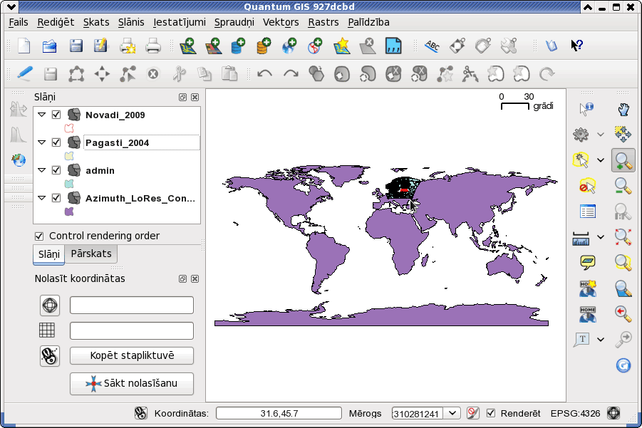Screen dimensions: 642x428
Task: Click the Zoom Last red arrow magnifier
Action: [x=623, y=313]
